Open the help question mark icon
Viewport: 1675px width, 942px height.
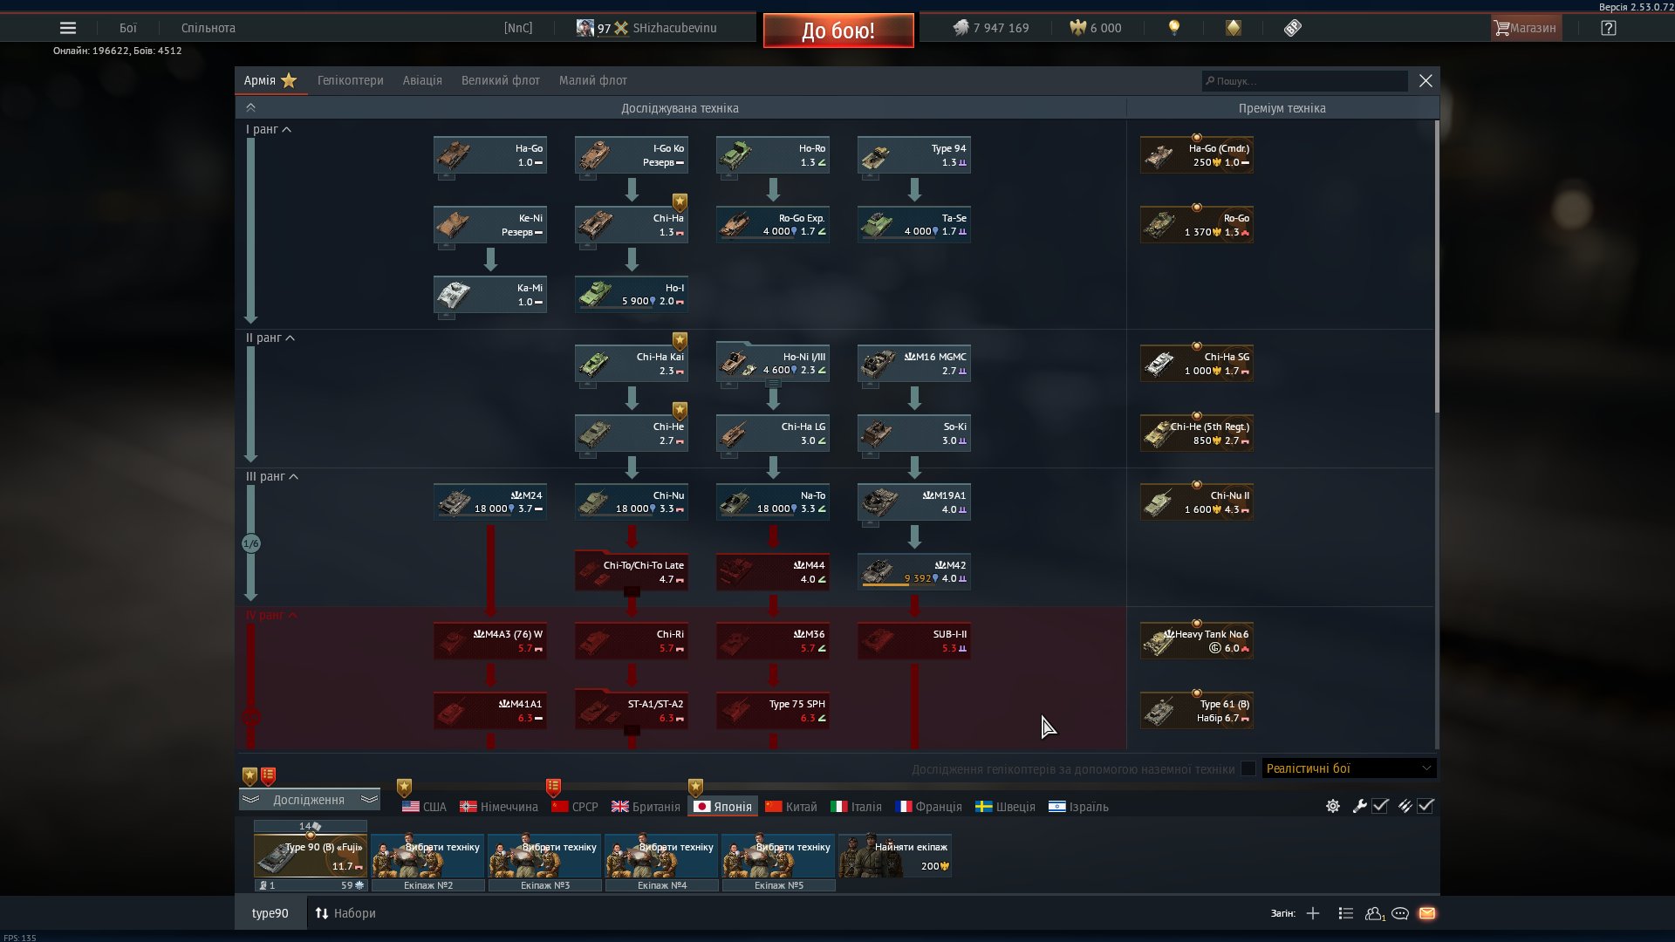(x=1609, y=28)
